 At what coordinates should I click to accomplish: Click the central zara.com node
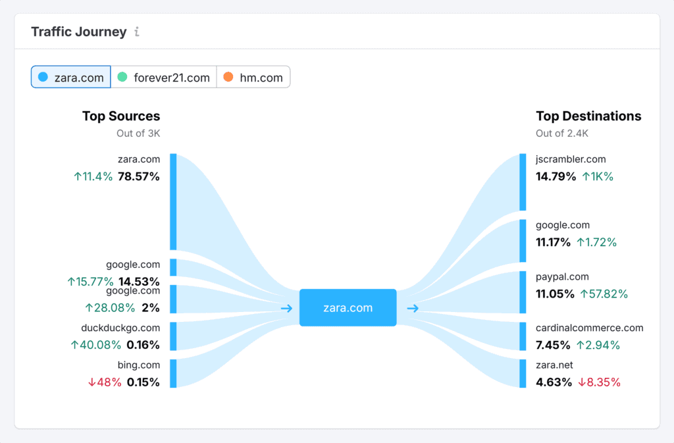348,307
